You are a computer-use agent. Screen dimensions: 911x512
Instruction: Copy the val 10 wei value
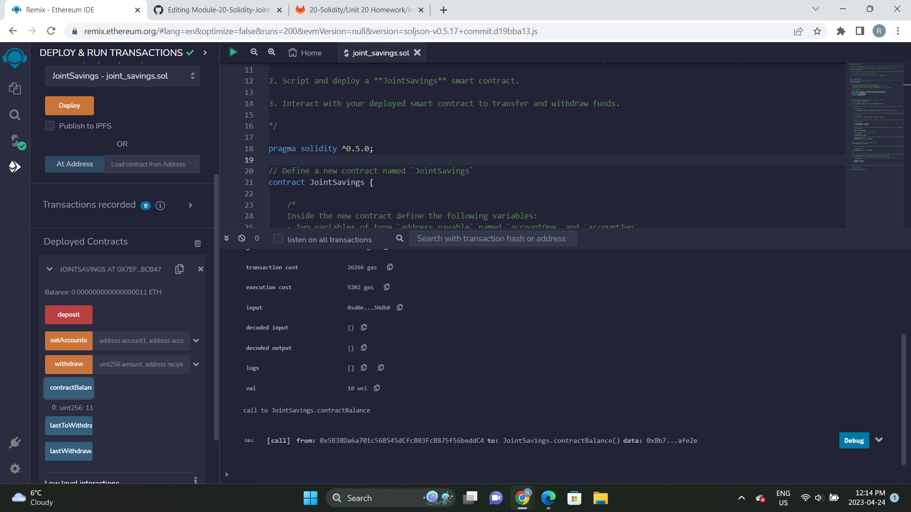pyautogui.click(x=377, y=388)
